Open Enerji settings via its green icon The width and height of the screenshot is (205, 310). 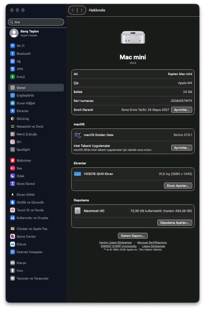[x=12, y=77]
